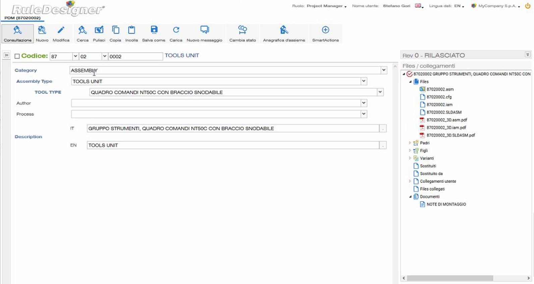Viewport: 534px width, 284px height.
Task: Select the 87020002_3D.SLDASM.pdf file
Action: (x=451, y=135)
